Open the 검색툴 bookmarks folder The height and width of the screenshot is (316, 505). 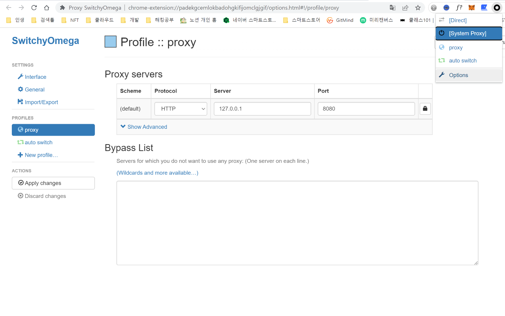pos(43,20)
